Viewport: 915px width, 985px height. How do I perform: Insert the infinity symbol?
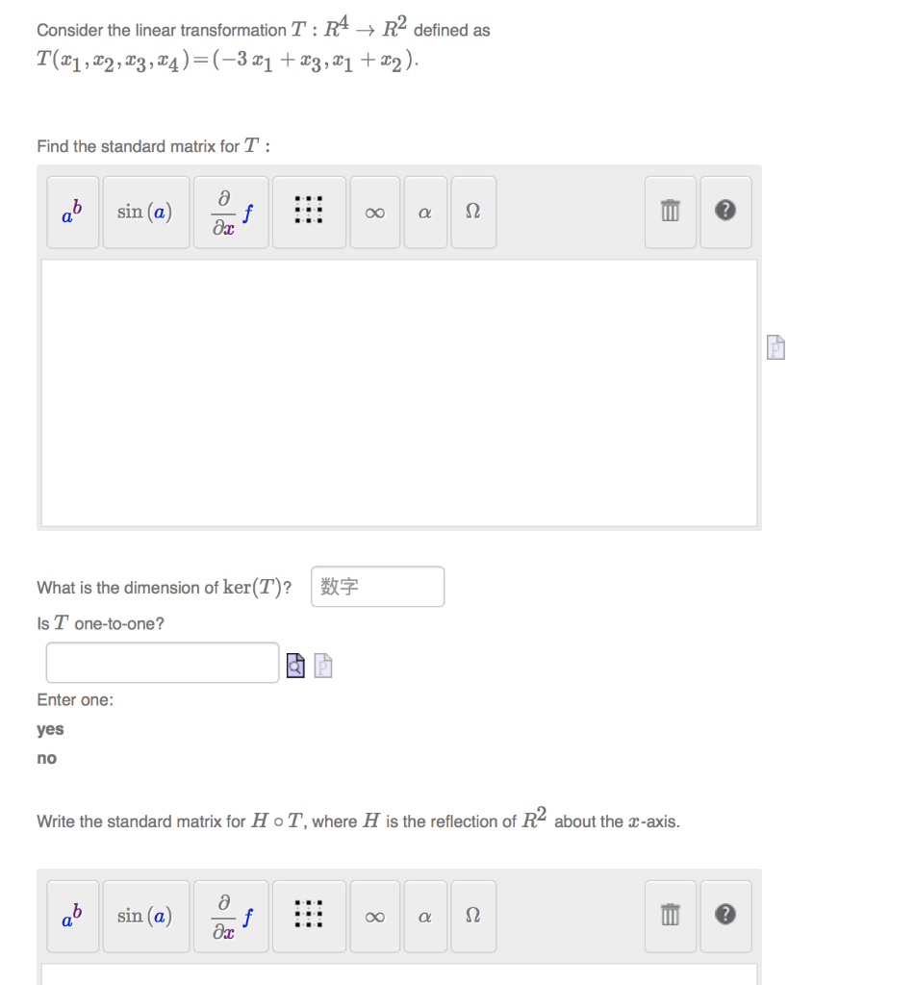pyautogui.click(x=374, y=212)
